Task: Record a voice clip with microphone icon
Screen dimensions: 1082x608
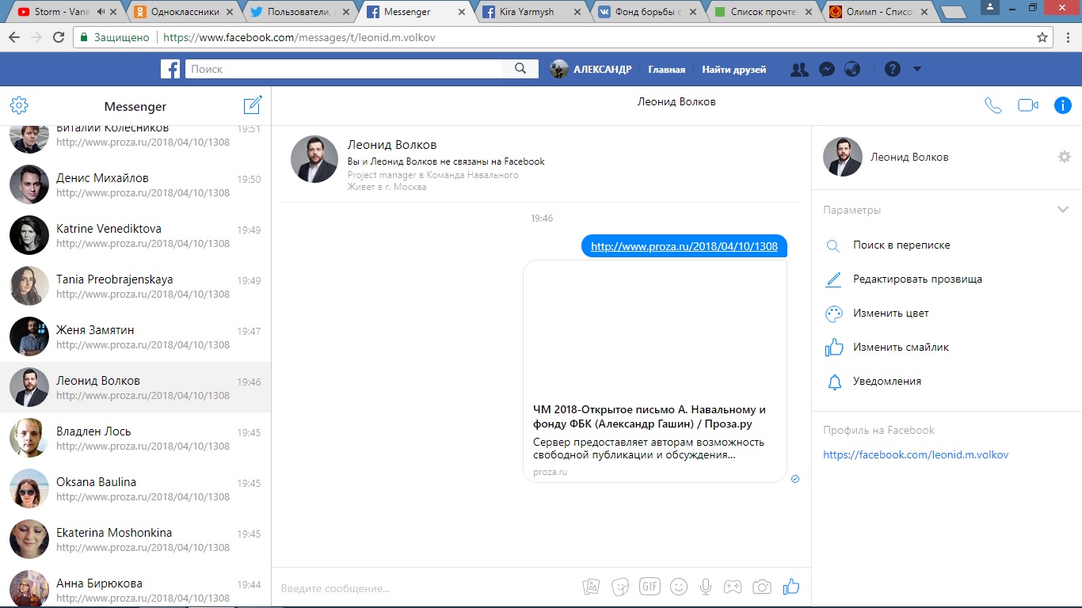Action: 706,587
